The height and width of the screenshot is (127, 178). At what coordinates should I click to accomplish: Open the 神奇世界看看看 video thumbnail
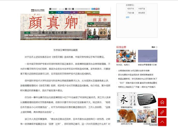(x=147, y=56)
